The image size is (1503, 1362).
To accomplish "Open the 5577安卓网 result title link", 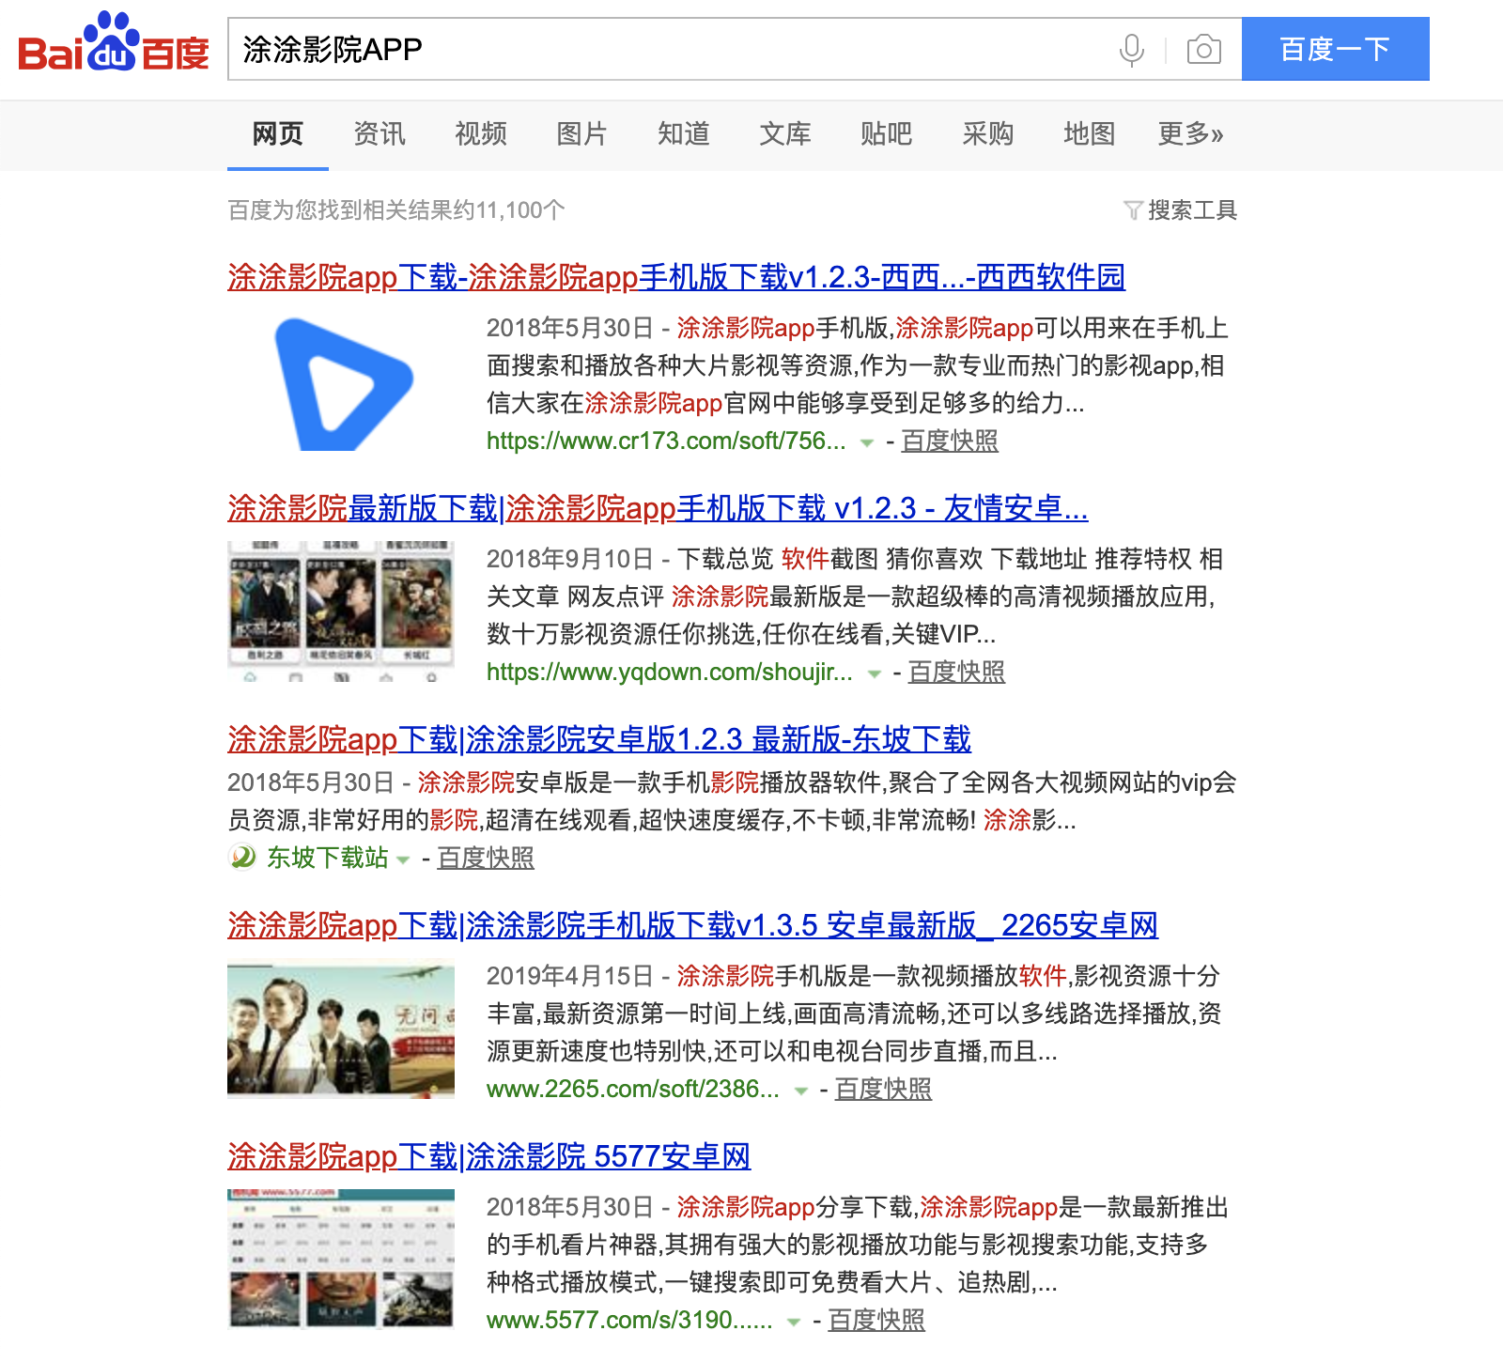I will [488, 1156].
